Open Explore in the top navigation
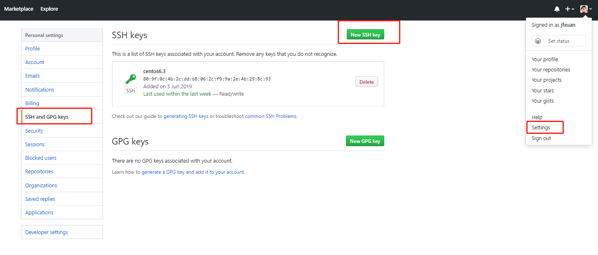 (49, 9)
